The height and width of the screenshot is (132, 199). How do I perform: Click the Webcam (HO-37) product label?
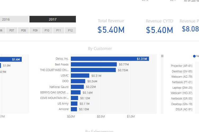(181, 93)
